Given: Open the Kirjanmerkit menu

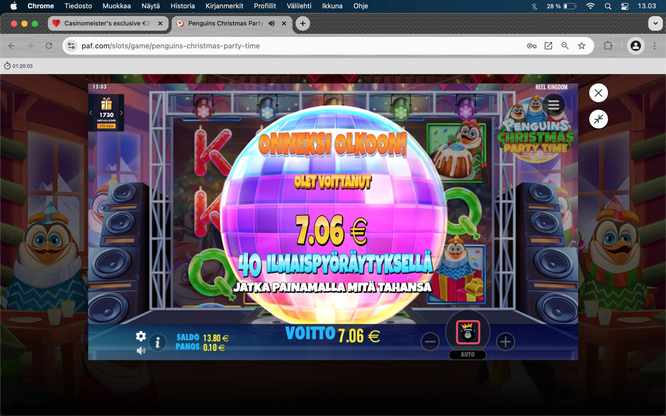Looking at the screenshot, I should (x=224, y=6).
